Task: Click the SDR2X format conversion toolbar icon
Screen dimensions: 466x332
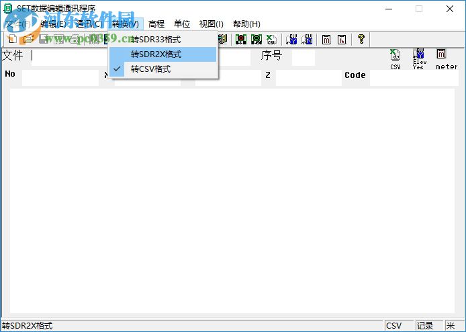Action: pyautogui.click(x=257, y=39)
